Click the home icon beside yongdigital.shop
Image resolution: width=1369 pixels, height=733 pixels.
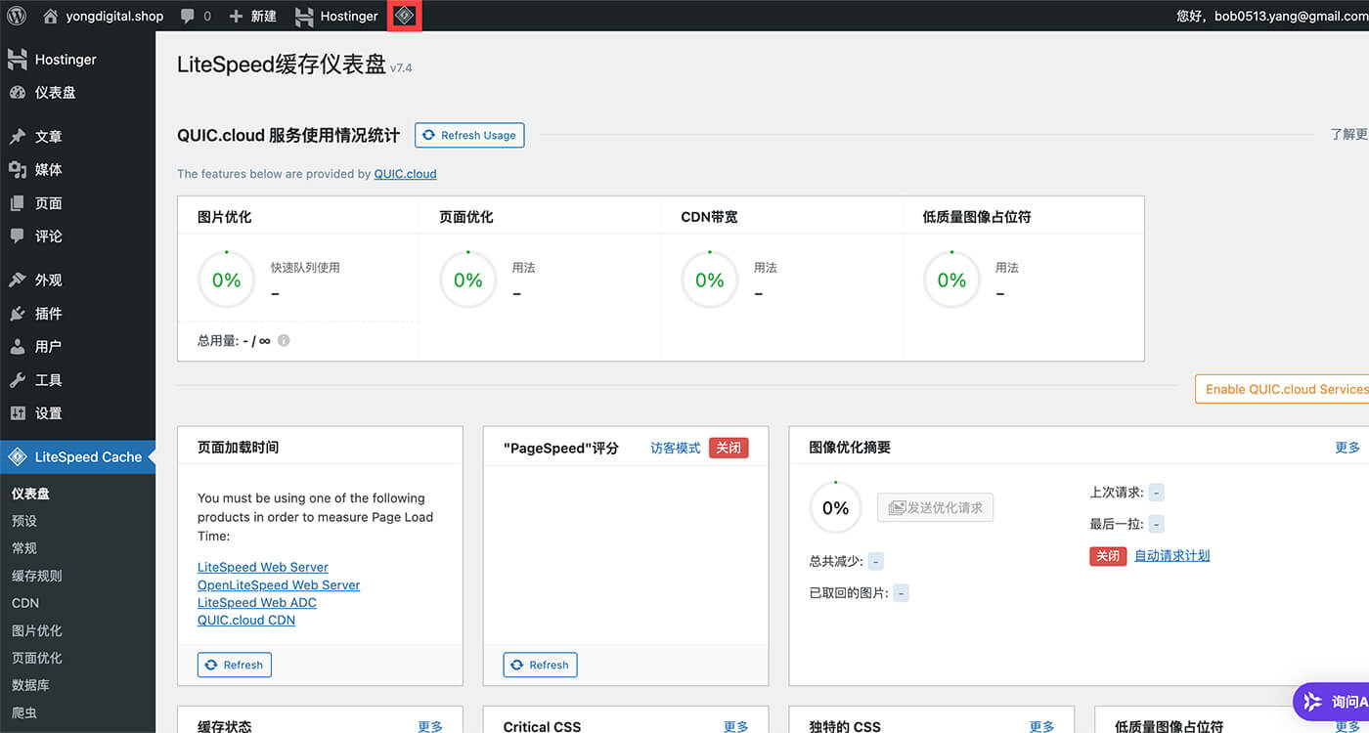[x=51, y=16]
